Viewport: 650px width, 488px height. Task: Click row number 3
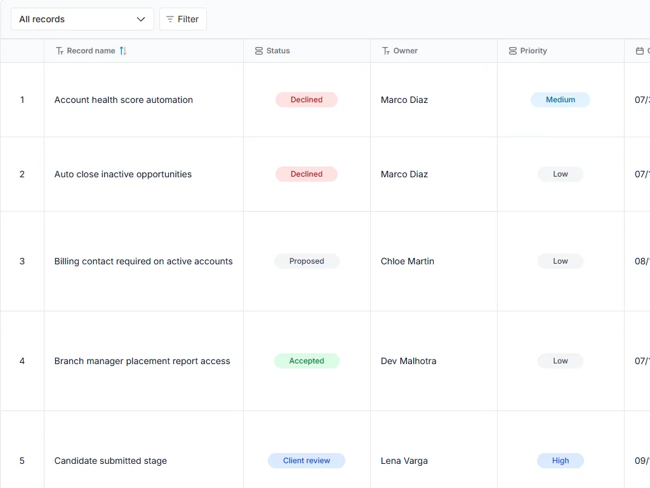point(22,261)
